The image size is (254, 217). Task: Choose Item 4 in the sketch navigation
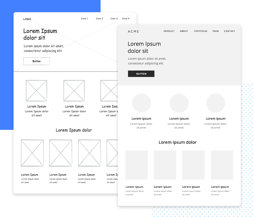click(126, 19)
